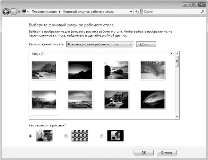Expand the address bar double-chevron
The height and width of the screenshot is (160, 208).
pyautogui.click(x=28, y=12)
